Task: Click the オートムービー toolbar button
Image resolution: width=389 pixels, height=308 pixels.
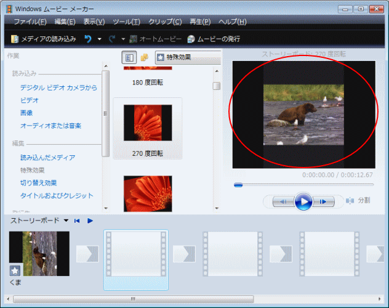Action: click(x=156, y=39)
